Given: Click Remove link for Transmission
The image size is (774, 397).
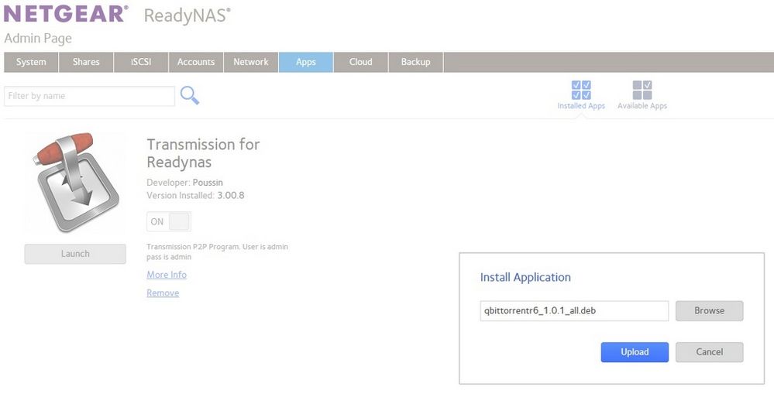Looking at the screenshot, I should (x=163, y=293).
